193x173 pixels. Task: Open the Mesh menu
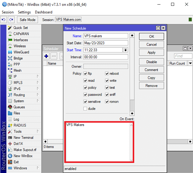(x=24, y=70)
